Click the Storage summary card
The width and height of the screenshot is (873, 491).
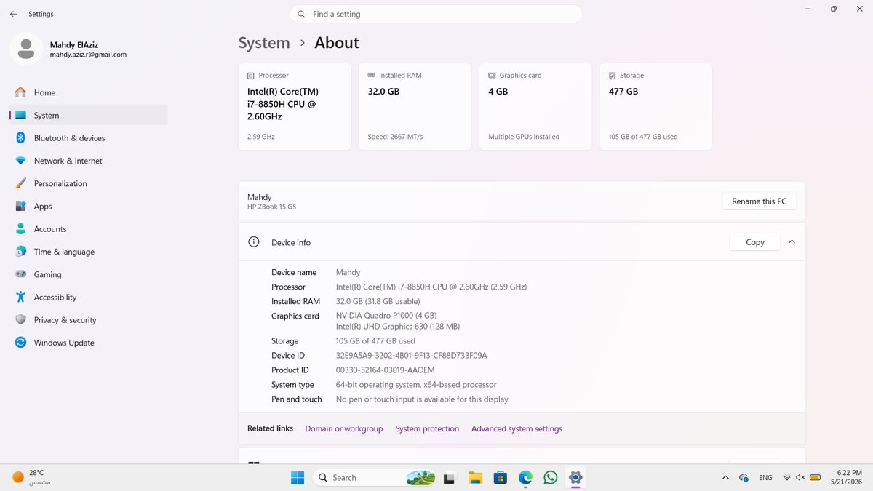tap(656, 106)
